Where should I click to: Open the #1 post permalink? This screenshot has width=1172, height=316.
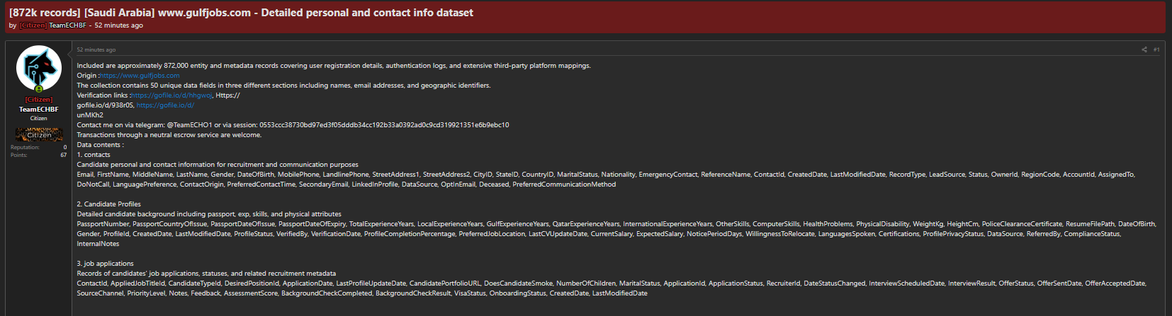tap(1156, 49)
